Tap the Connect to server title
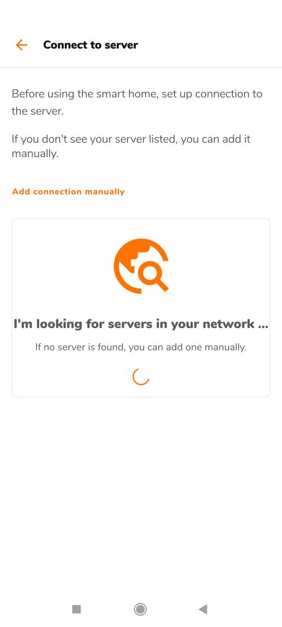 [90, 45]
